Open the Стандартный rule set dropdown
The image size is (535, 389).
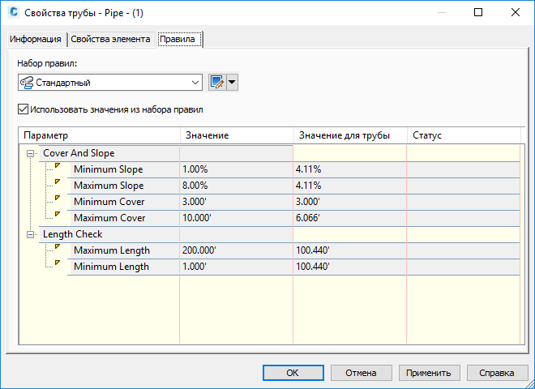click(x=195, y=82)
